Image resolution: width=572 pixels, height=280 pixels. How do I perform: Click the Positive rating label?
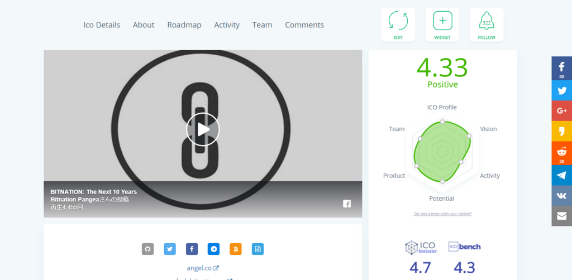[x=442, y=84]
